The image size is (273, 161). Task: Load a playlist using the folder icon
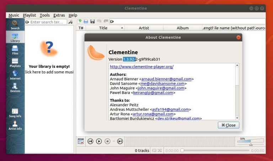pyautogui.click(x=86, y=21)
